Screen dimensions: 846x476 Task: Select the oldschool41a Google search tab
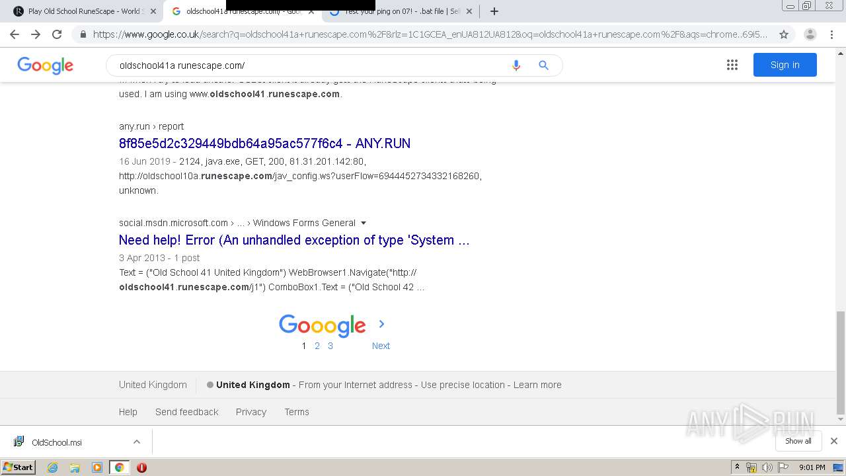pyautogui.click(x=241, y=11)
